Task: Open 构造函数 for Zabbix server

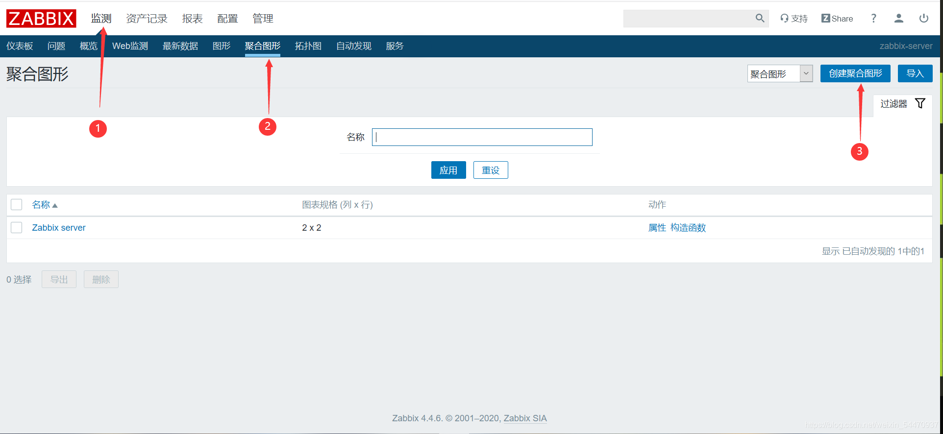Action: tap(688, 228)
